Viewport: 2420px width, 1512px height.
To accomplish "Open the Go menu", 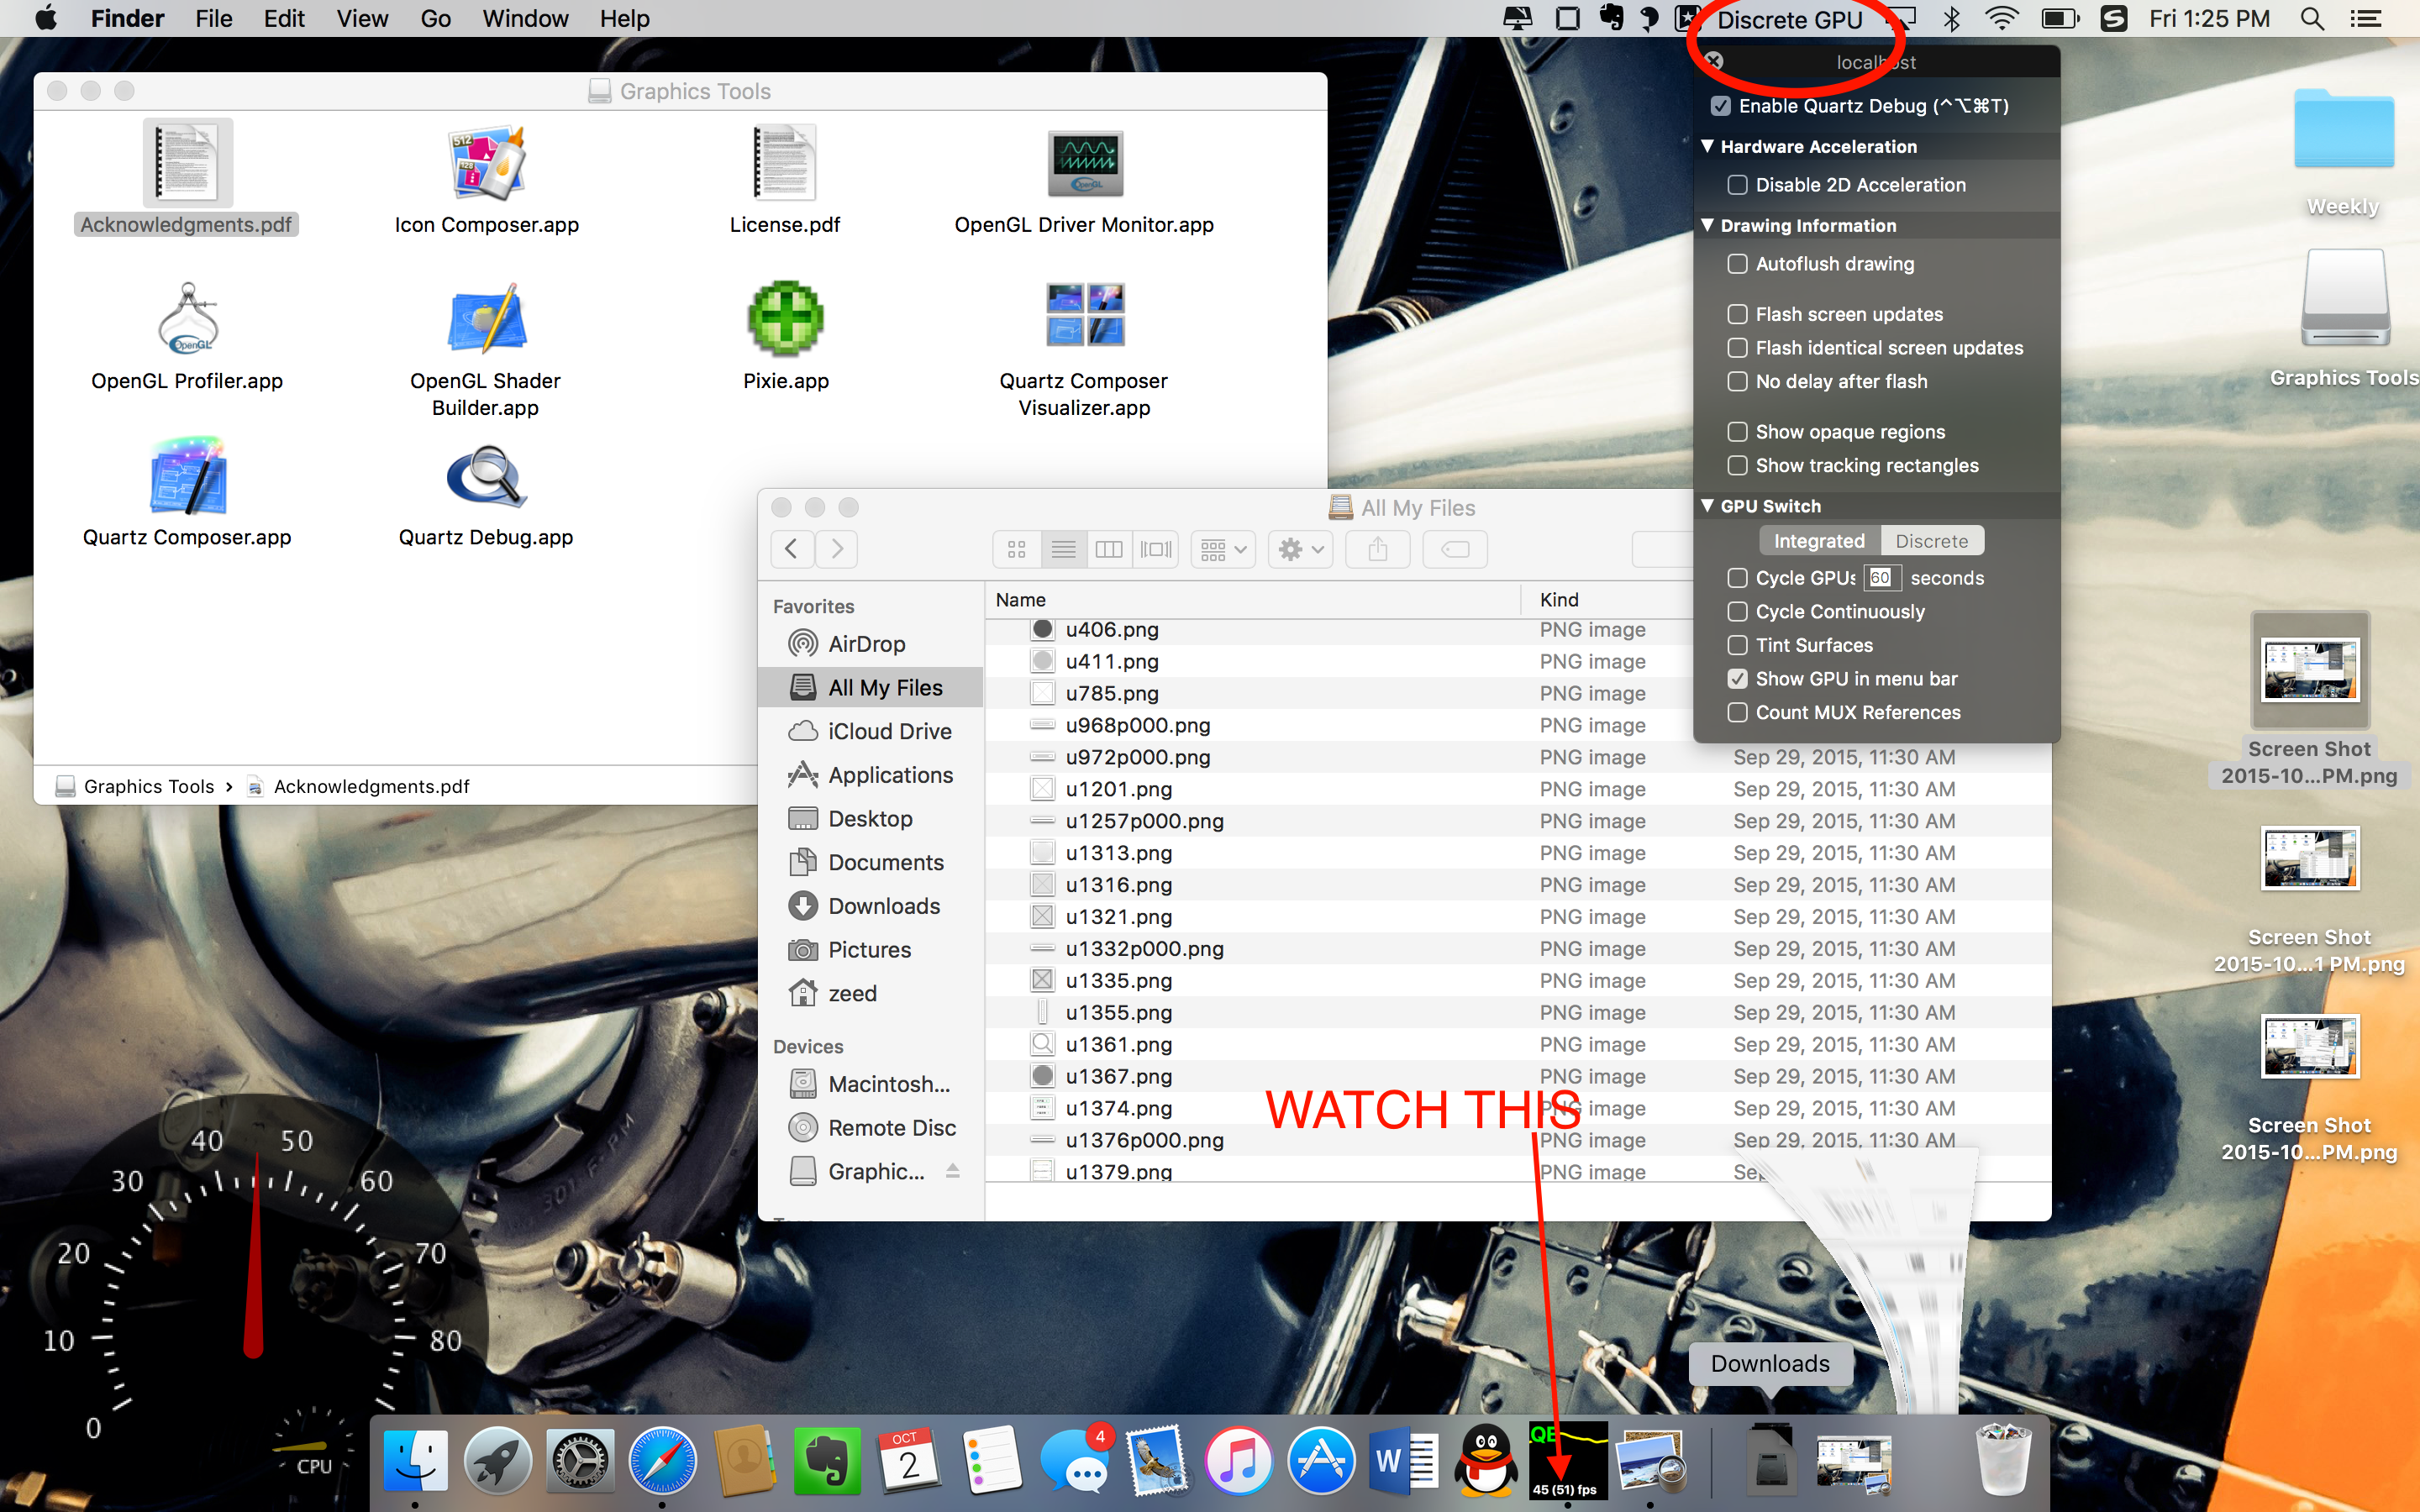I will click(435, 19).
